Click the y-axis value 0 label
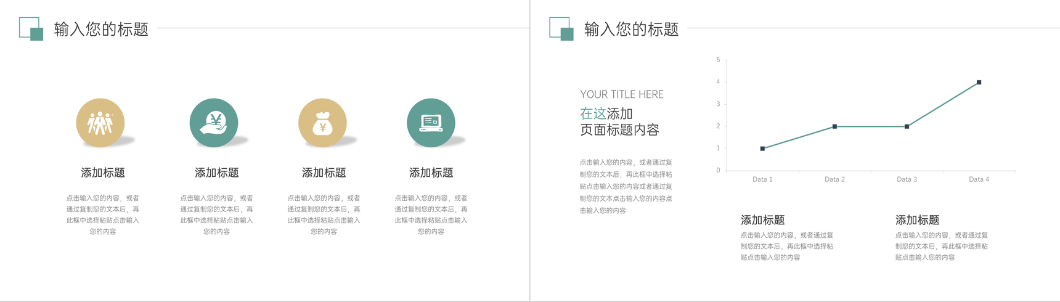Image resolution: width=1060 pixels, height=302 pixels. click(x=718, y=170)
